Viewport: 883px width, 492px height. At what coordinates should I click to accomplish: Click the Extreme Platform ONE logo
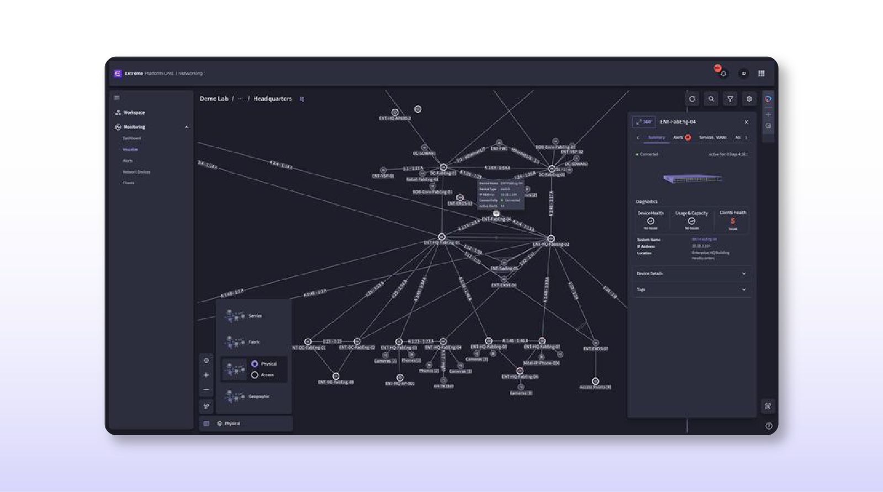pos(118,73)
